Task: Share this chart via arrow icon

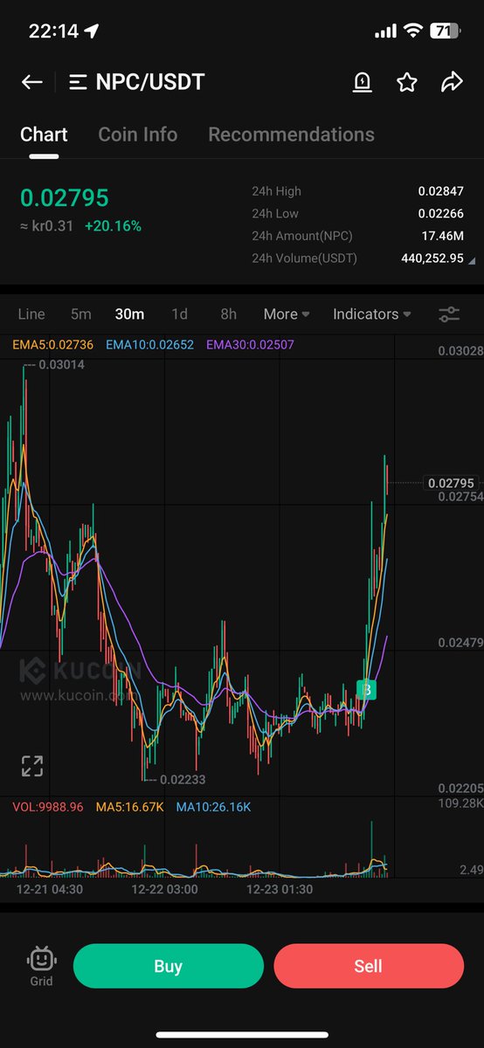Action: pyautogui.click(x=452, y=82)
